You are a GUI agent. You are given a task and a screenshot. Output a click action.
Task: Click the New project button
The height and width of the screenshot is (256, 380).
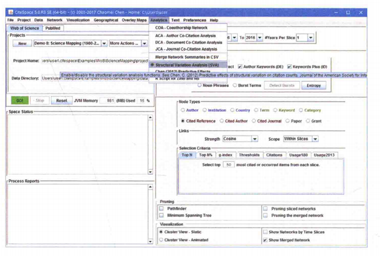tap(22, 43)
